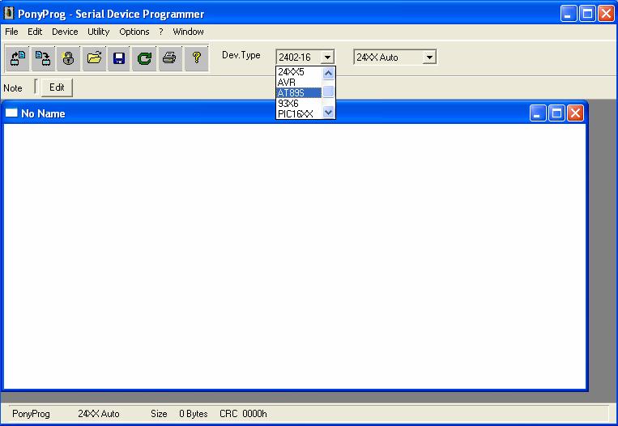Click the yellow question mark Help icon
Viewport: 618px width, 426px height.
tap(196, 59)
